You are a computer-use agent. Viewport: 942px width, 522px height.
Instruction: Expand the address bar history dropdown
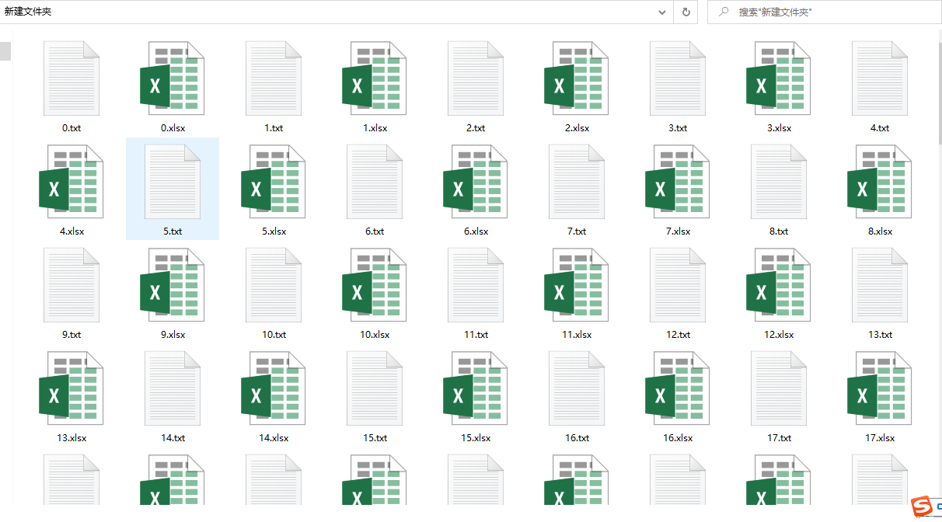pyautogui.click(x=662, y=12)
